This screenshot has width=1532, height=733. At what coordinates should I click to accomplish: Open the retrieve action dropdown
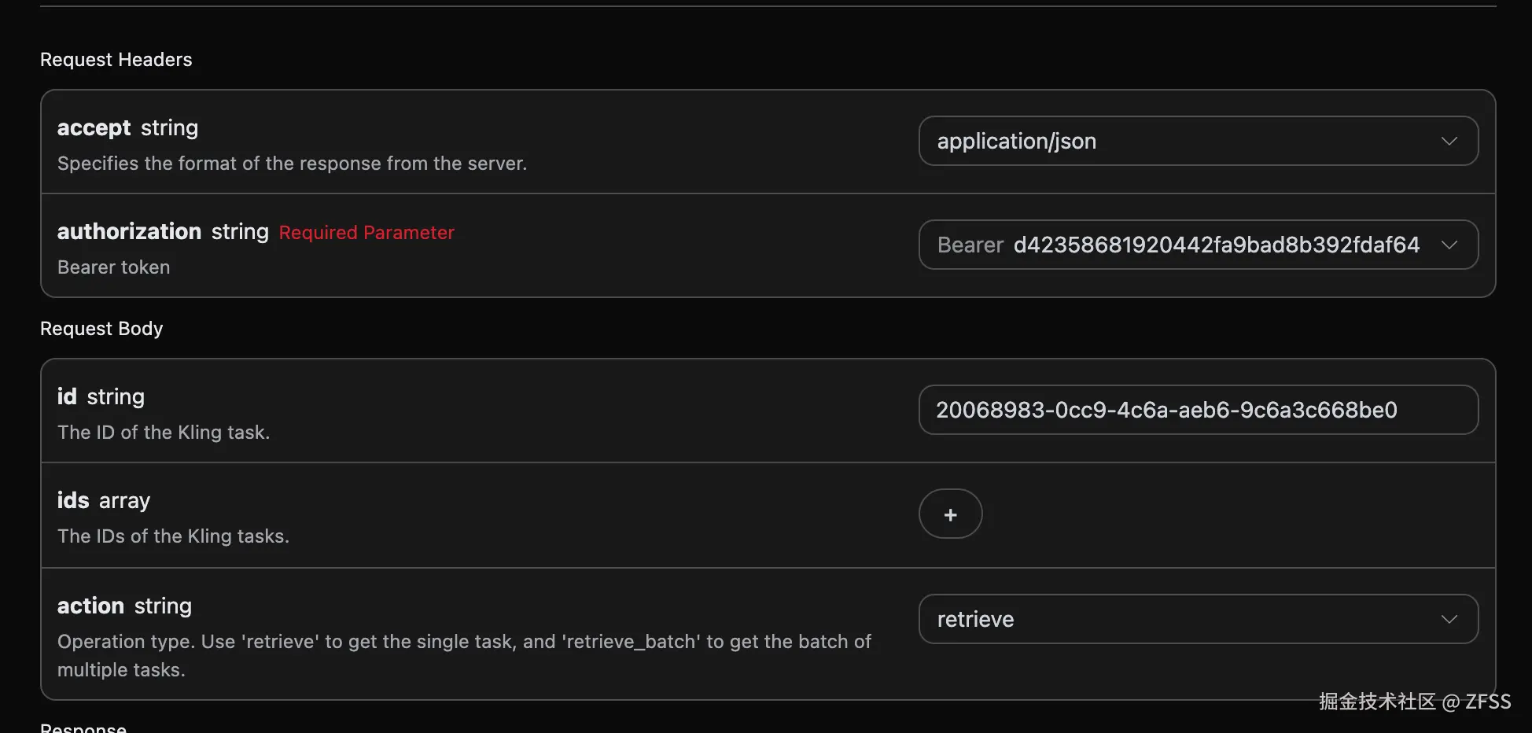click(1180, 620)
